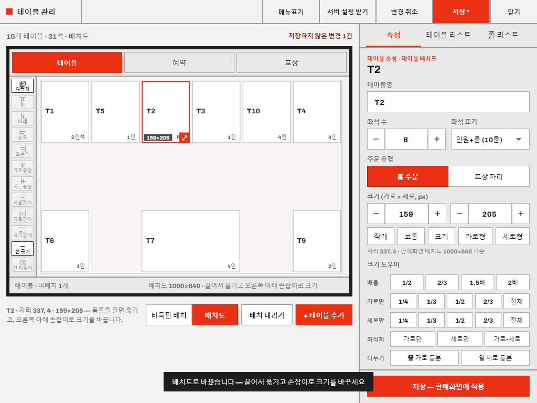Increase the width value 159
Viewport: 537px width, 403px height.
click(437, 214)
